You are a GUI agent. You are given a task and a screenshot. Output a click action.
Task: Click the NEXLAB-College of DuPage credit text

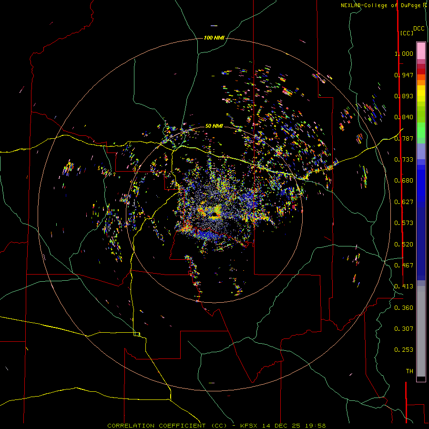coord(383,5)
